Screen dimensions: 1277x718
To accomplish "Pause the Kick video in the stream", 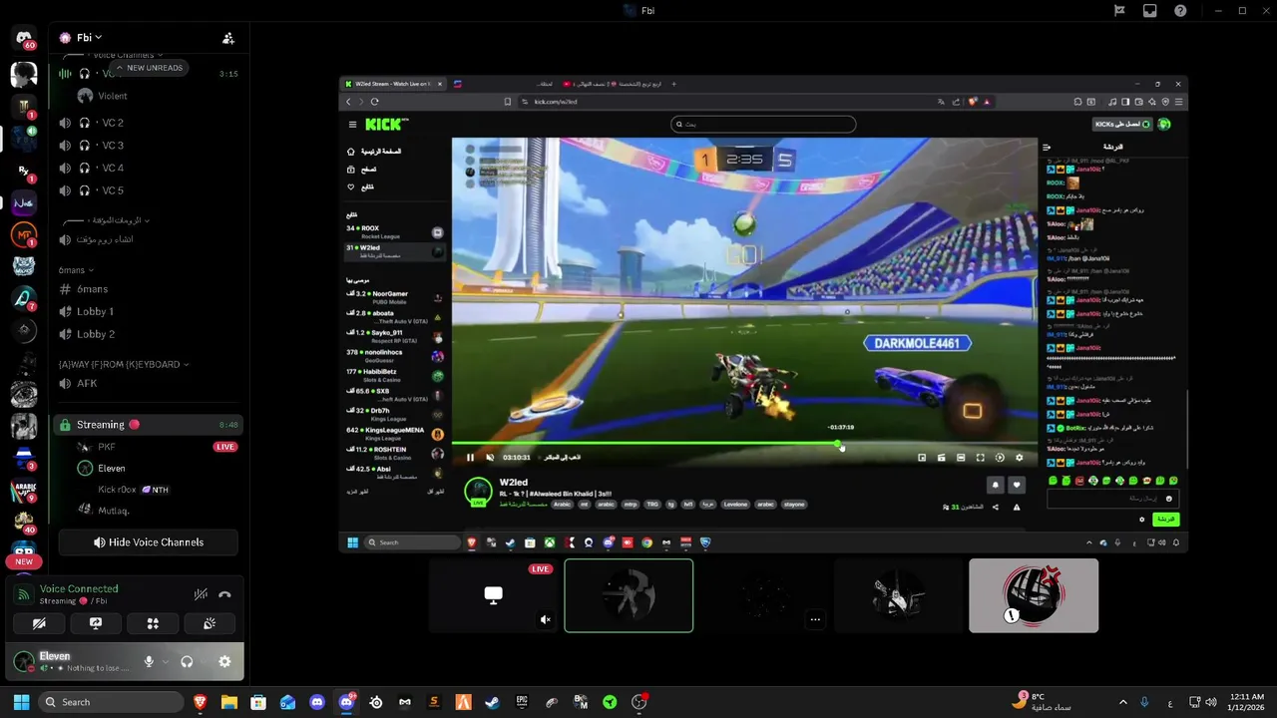I will click(x=470, y=458).
